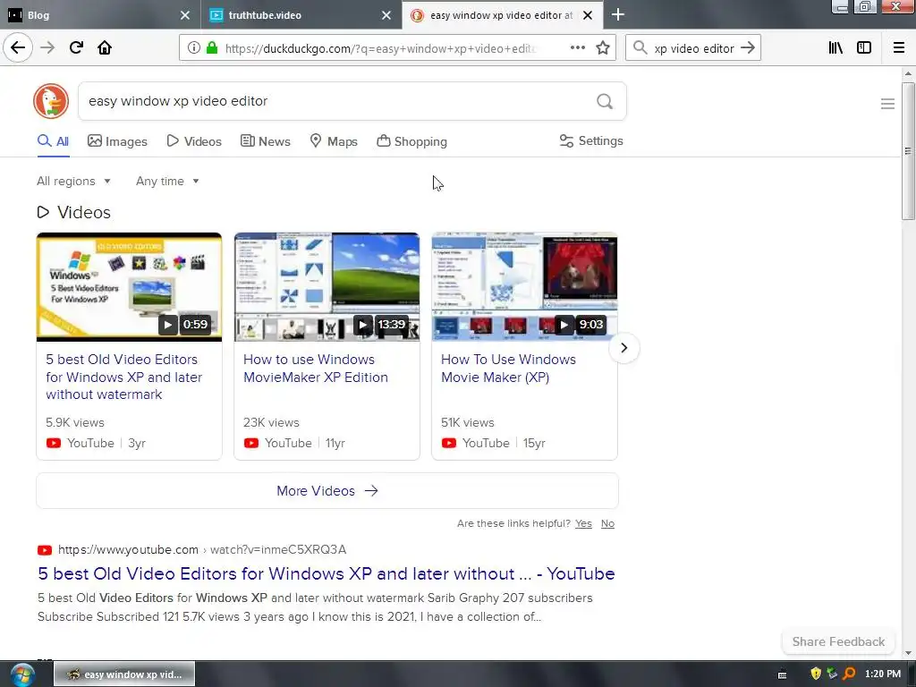Click the scrollbar down arrow
This screenshot has height=687, width=916.
pos(908,653)
